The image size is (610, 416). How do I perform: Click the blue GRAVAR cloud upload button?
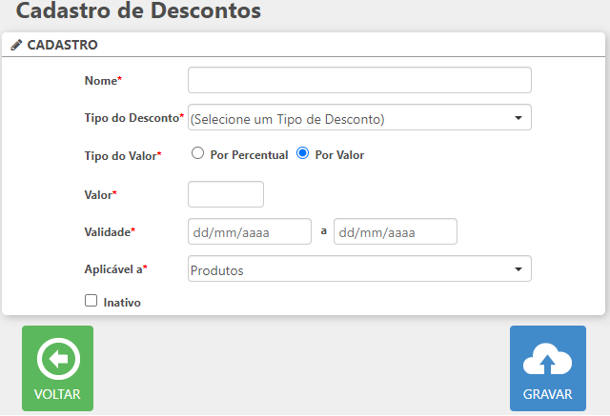(x=547, y=367)
